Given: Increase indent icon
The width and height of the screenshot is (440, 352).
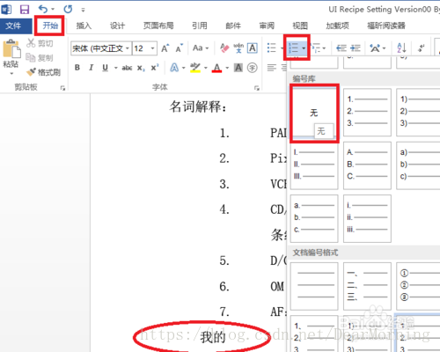Looking at the screenshot, I should (x=356, y=48).
